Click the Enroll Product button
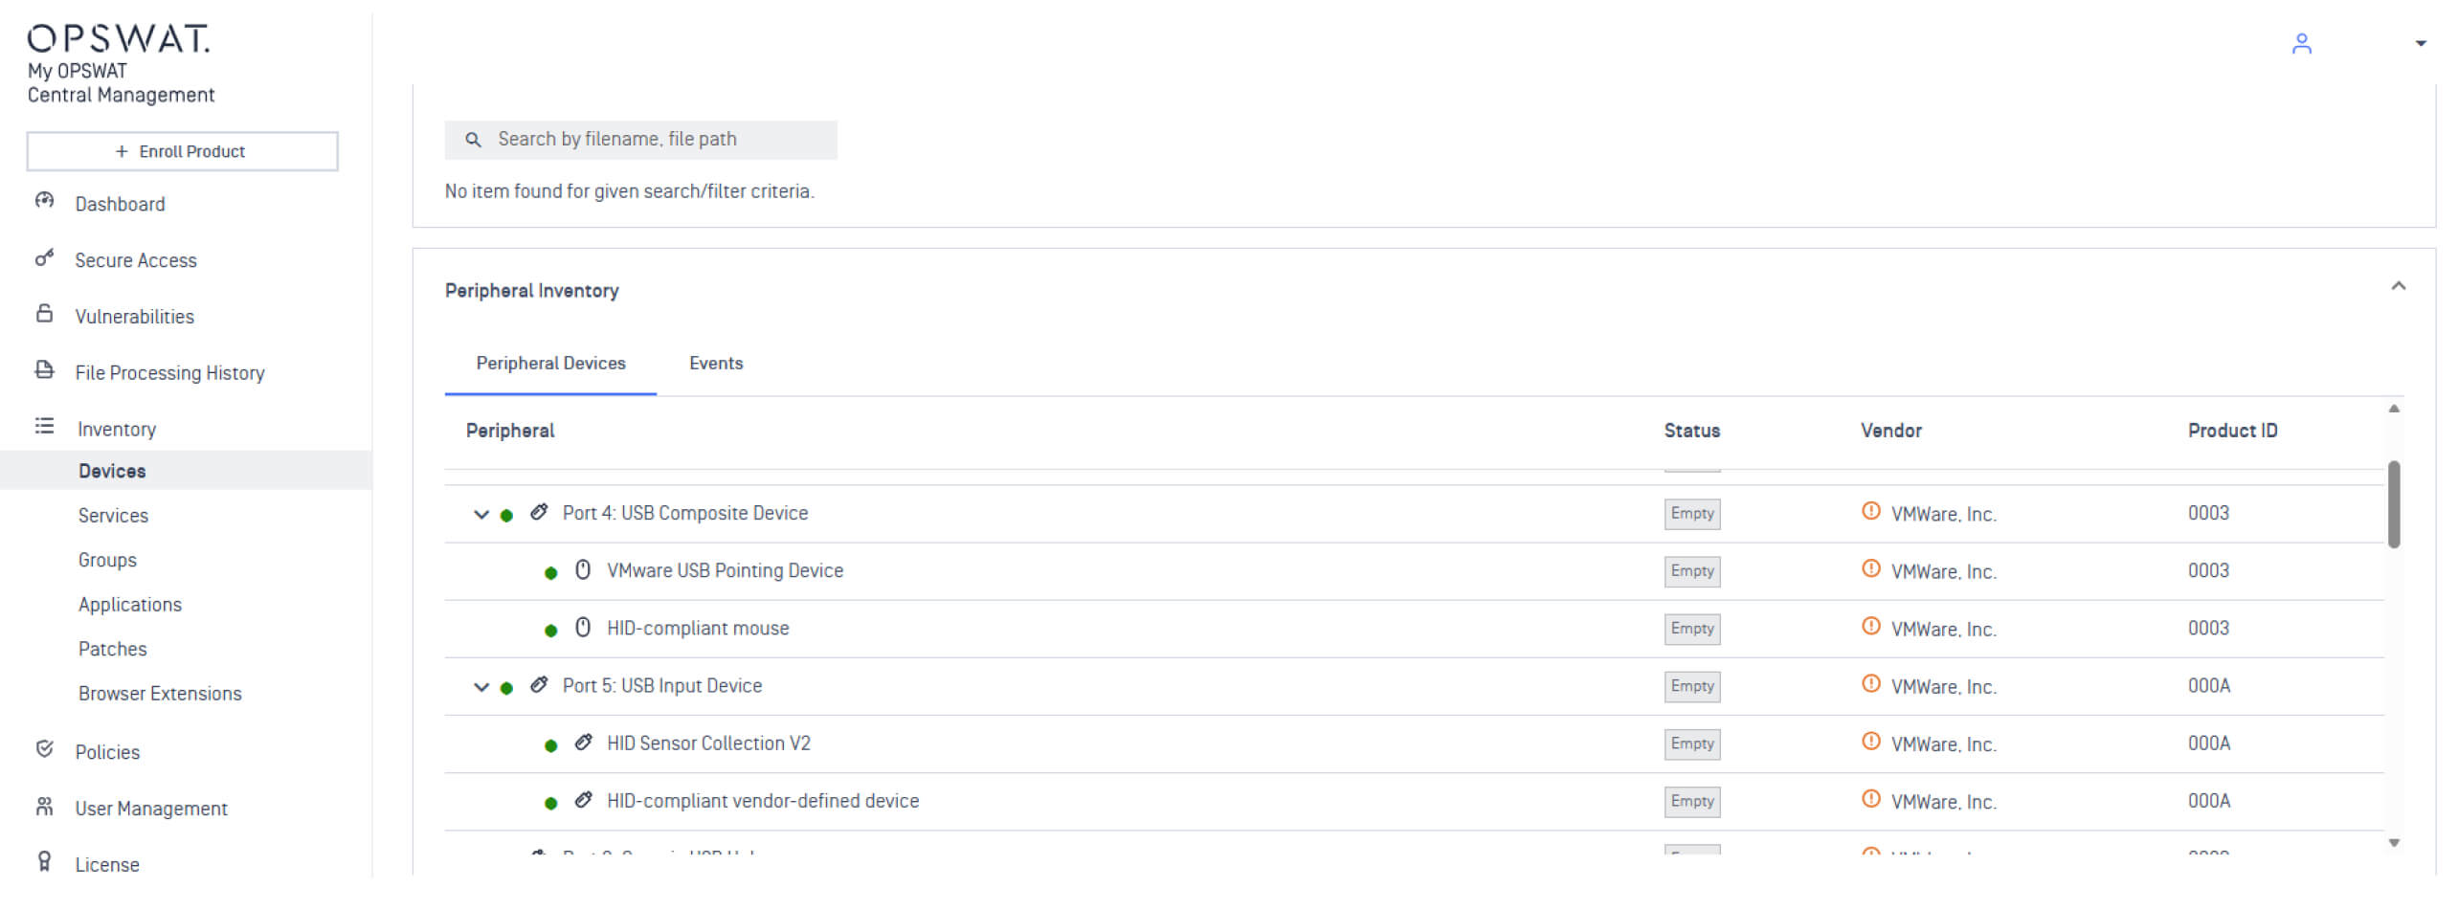This screenshot has height=910, width=2458. pyautogui.click(x=182, y=151)
